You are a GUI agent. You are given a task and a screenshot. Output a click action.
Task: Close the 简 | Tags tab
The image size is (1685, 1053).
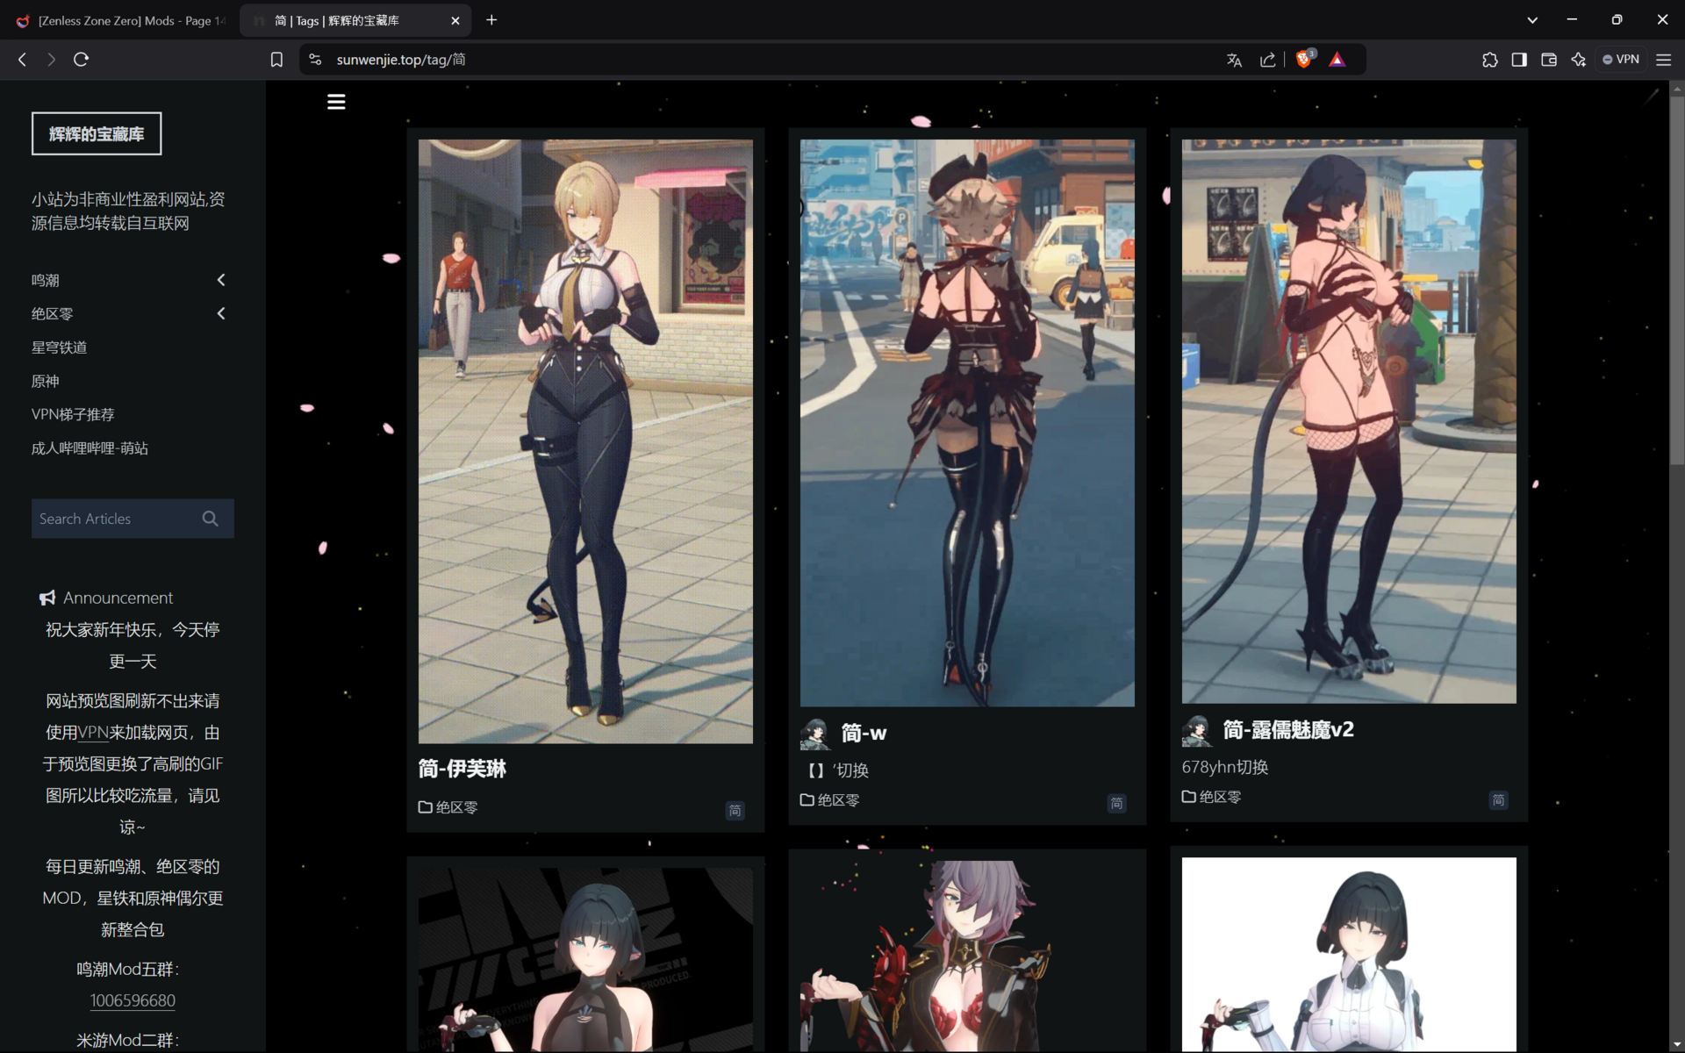pos(455,20)
